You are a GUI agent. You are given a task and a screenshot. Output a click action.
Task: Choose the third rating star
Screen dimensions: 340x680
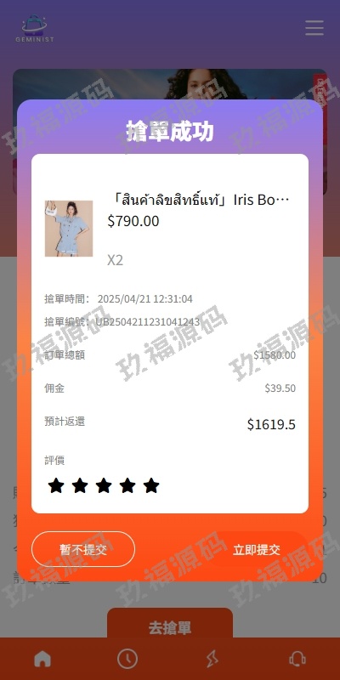(x=104, y=485)
